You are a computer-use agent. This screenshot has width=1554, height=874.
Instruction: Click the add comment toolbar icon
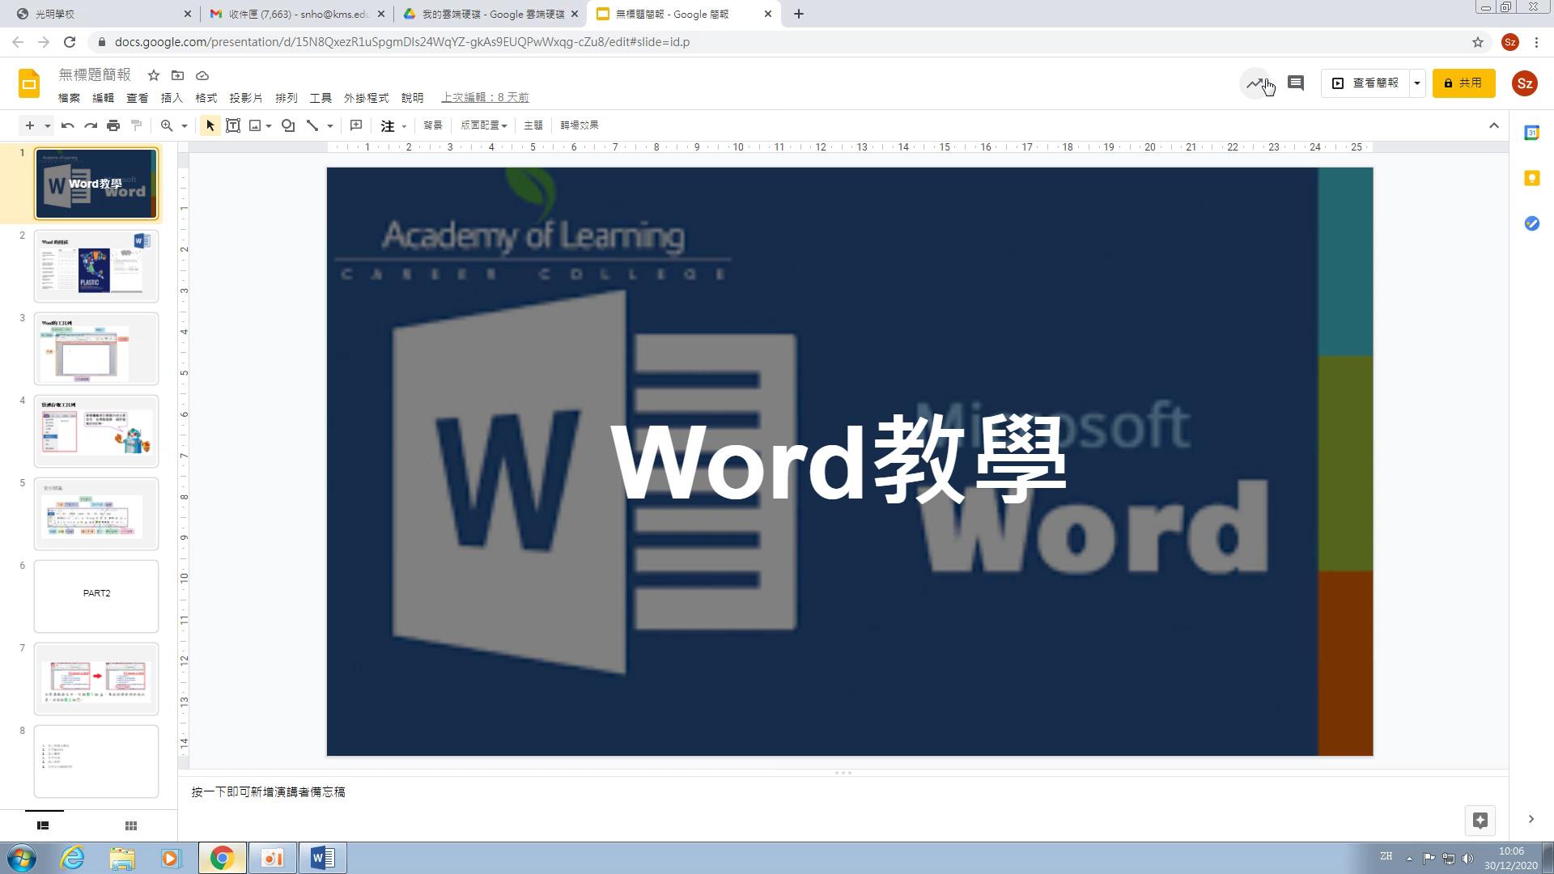(356, 125)
